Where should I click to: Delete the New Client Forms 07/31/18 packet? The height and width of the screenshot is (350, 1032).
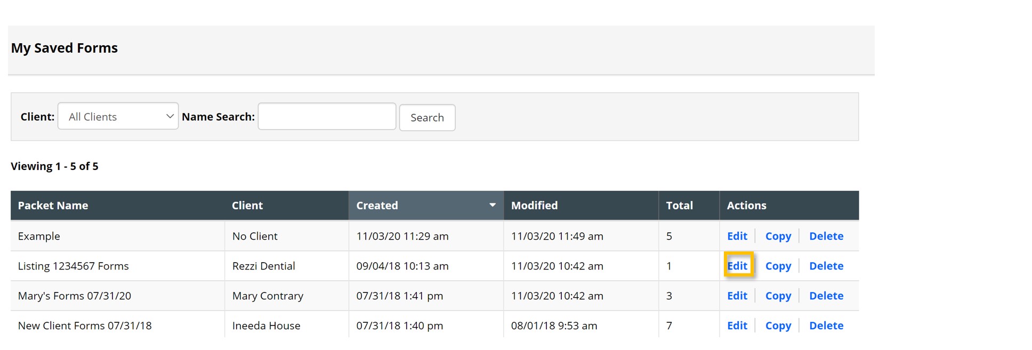(826, 325)
